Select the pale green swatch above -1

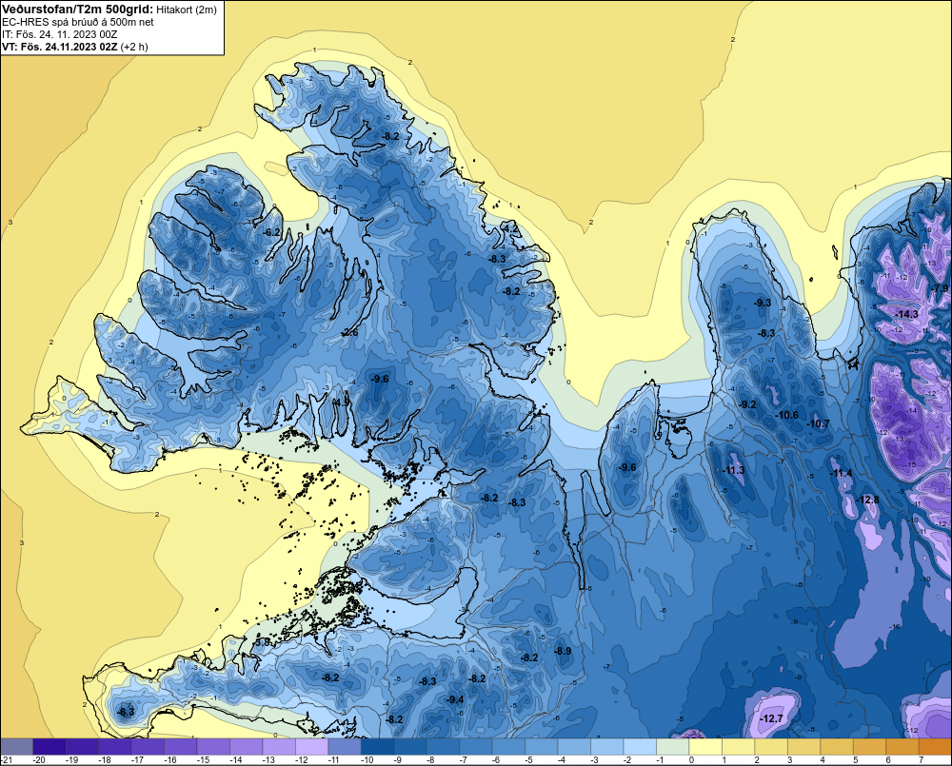click(x=672, y=746)
